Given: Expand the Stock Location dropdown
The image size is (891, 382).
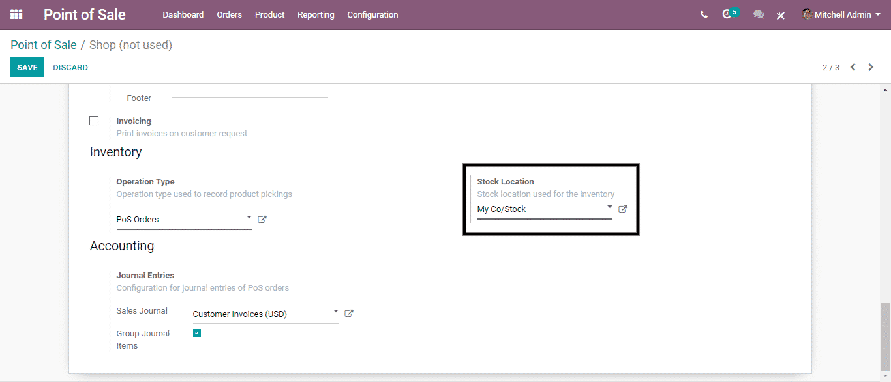Looking at the screenshot, I should [x=609, y=207].
